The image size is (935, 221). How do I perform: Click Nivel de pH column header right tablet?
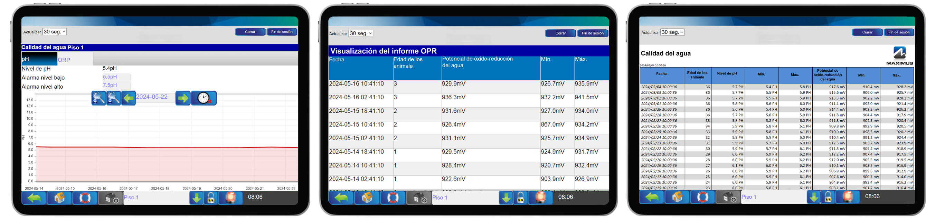click(728, 76)
